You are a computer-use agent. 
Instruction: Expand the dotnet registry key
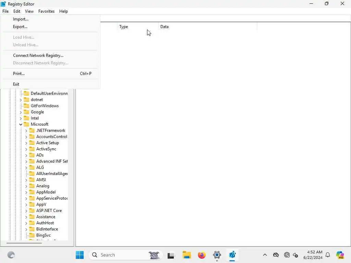click(21, 100)
